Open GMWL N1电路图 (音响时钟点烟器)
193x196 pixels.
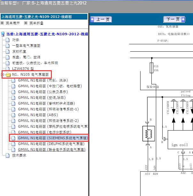(46, 103)
